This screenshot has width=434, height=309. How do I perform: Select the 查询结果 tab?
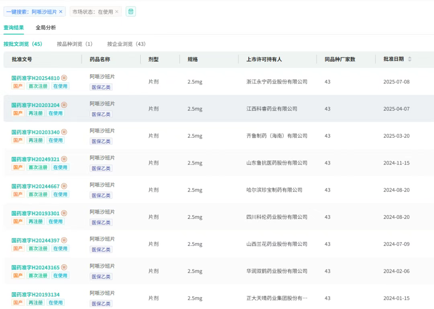click(x=14, y=28)
